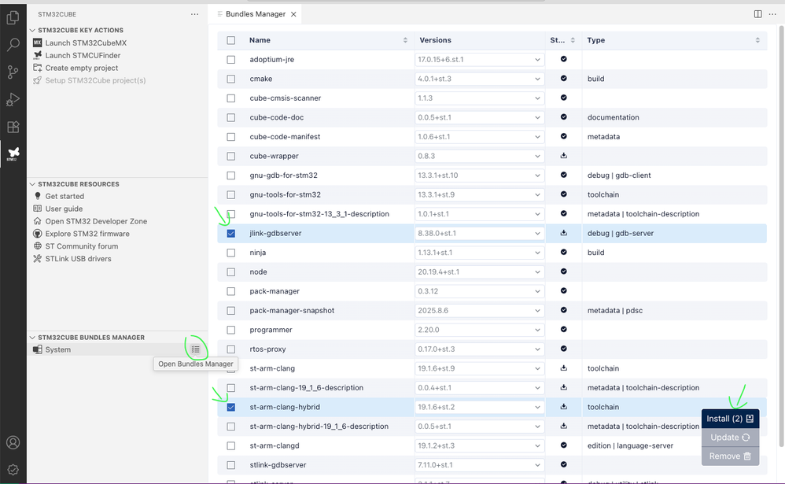This screenshot has width=785, height=484.
Task: Check the stlink-gdbserver row checkbox
Action: 230,465
